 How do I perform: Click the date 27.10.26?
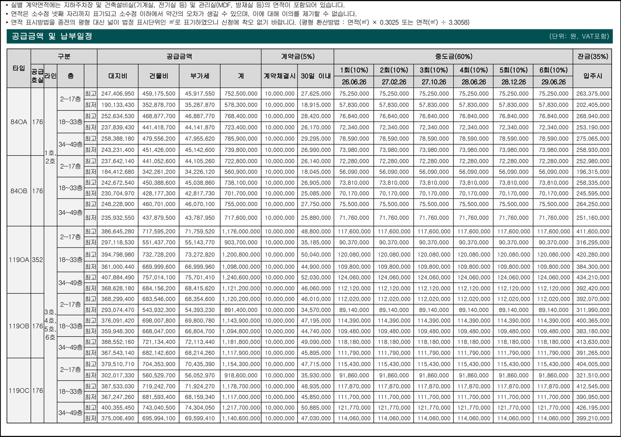[434, 82]
